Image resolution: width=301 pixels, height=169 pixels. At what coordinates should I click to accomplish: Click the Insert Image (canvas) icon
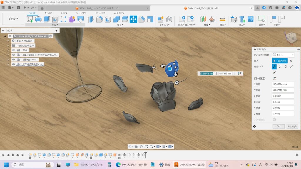point(250,19)
